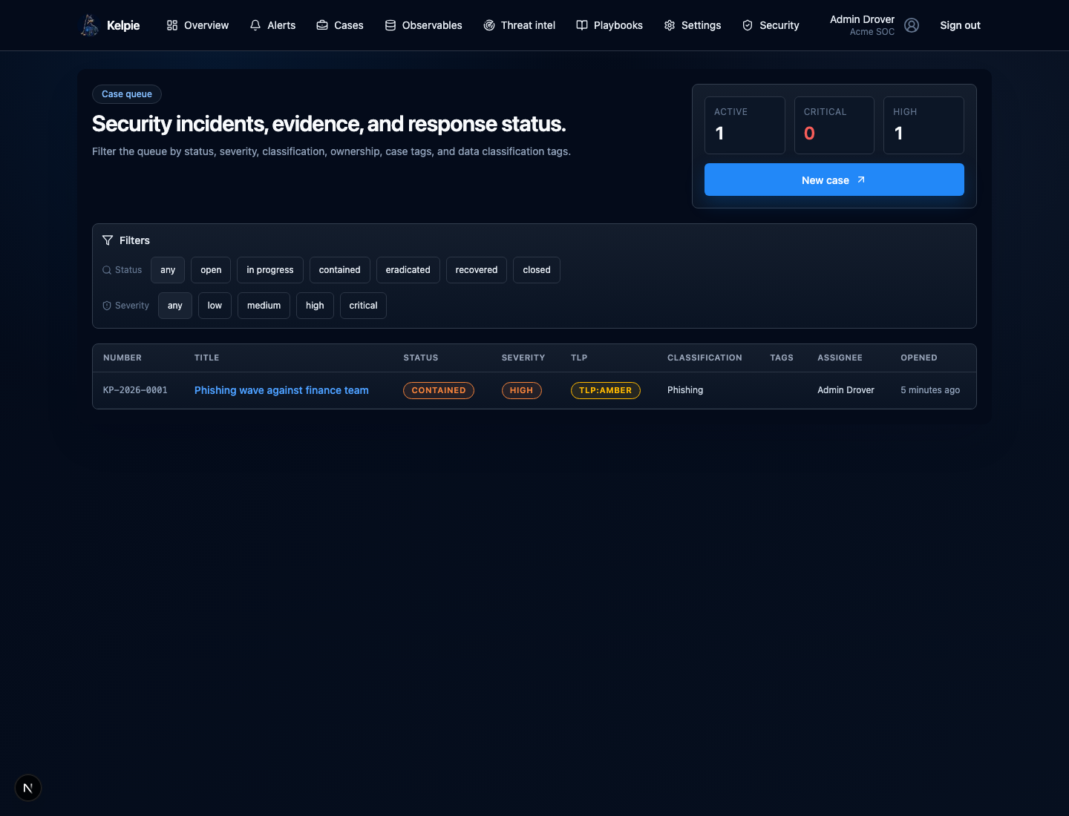Screen dimensions: 1069x816
Task: Click the Observables database icon
Action: 390,25
